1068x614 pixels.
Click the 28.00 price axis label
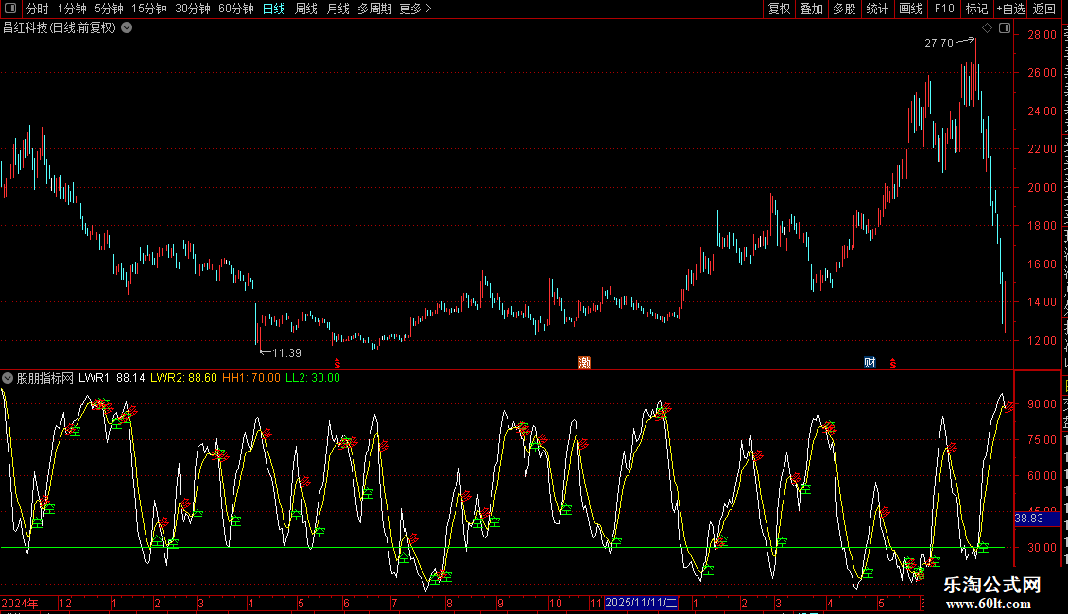(x=1042, y=35)
